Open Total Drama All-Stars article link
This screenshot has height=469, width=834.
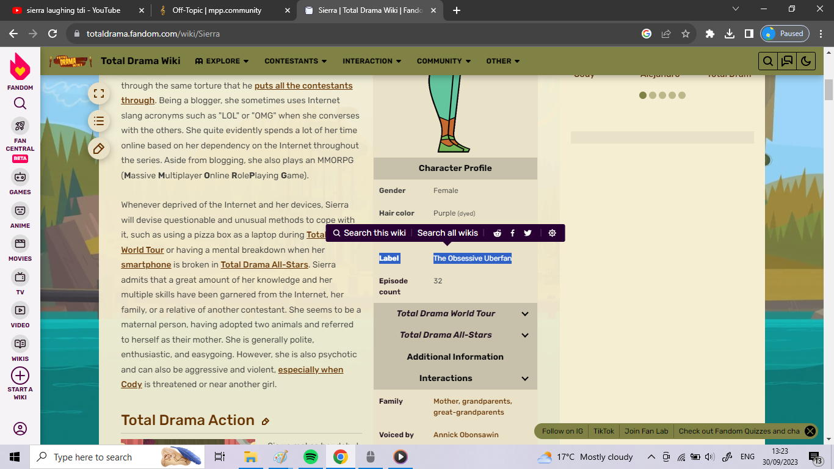266,264
